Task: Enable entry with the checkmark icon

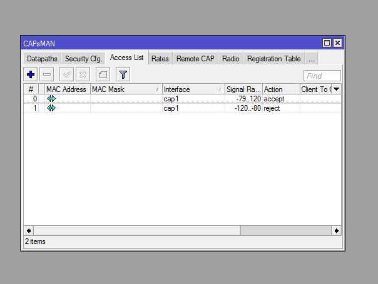Action: coord(66,74)
